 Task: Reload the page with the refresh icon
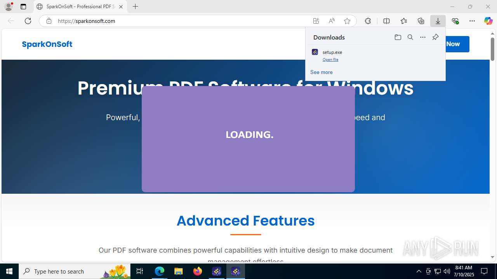[28, 21]
